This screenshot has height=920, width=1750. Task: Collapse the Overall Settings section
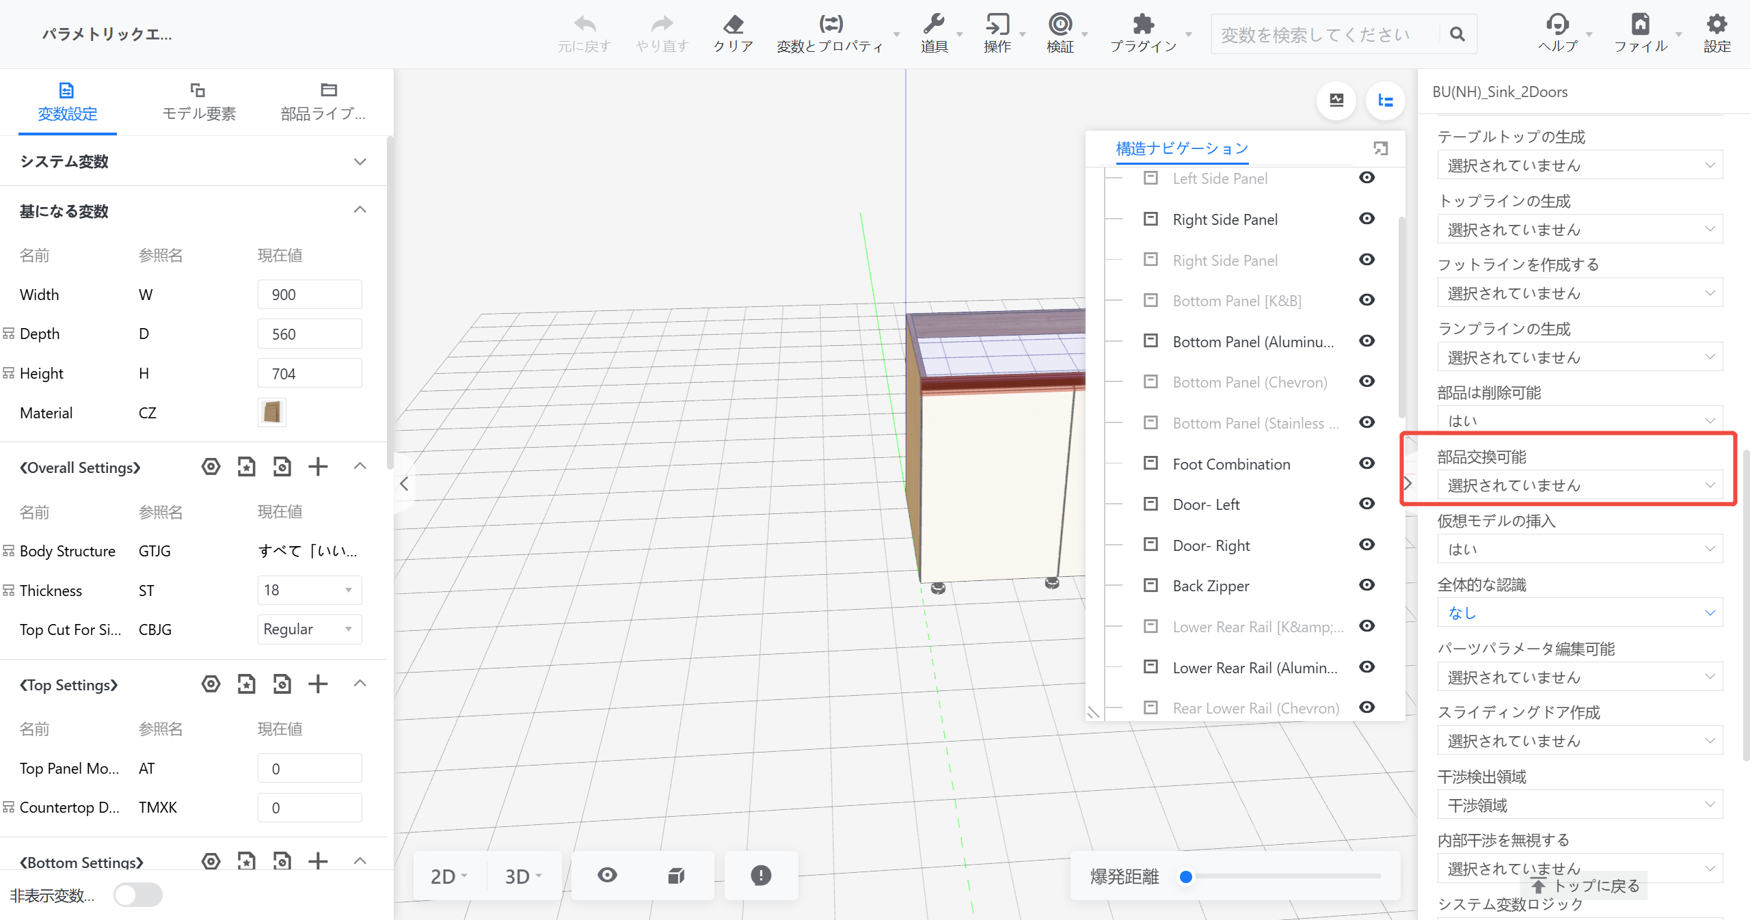click(x=360, y=467)
